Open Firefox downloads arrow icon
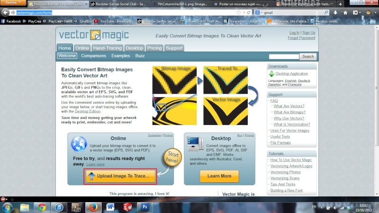This screenshot has height=213, width=379. (x=335, y=13)
